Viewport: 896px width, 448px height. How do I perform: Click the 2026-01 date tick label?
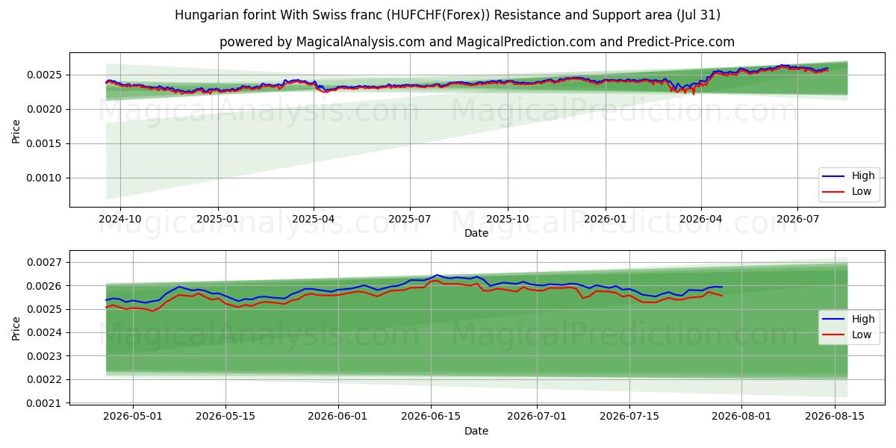tap(605, 219)
